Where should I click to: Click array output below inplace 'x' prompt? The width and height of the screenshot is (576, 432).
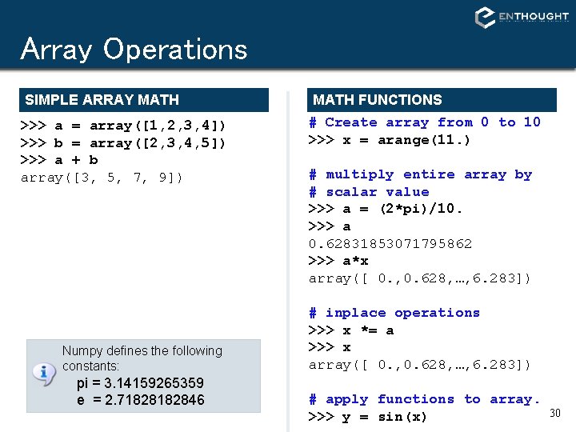point(419,365)
